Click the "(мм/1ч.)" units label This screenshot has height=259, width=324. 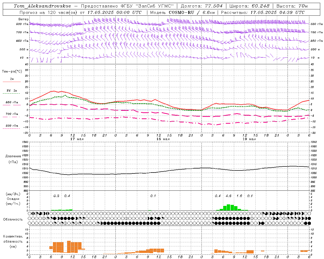pyautogui.click(x=13, y=204)
